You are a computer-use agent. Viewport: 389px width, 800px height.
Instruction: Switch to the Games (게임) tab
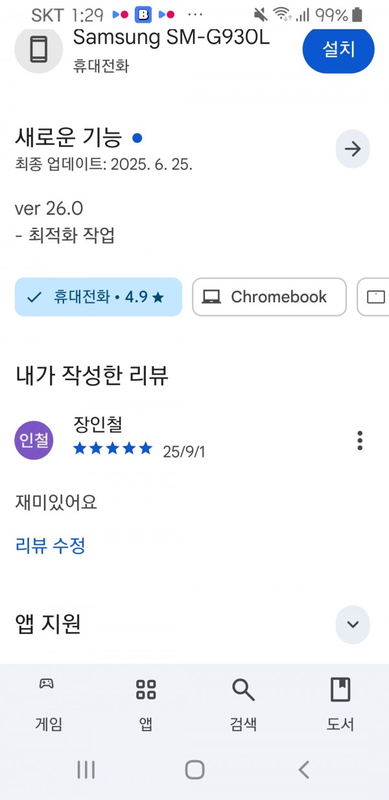pos(49,703)
